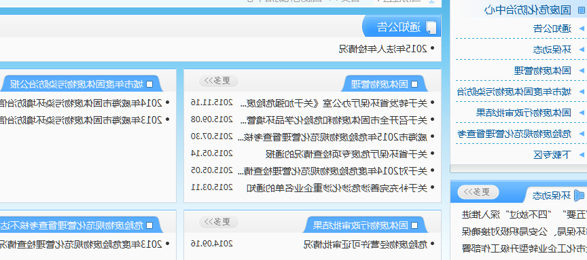Image resolution: width=587 pixels, height=260 pixels.
Task: Open article 关于省环保厅危废专项检查情况的通报
Action: [x=346, y=153]
